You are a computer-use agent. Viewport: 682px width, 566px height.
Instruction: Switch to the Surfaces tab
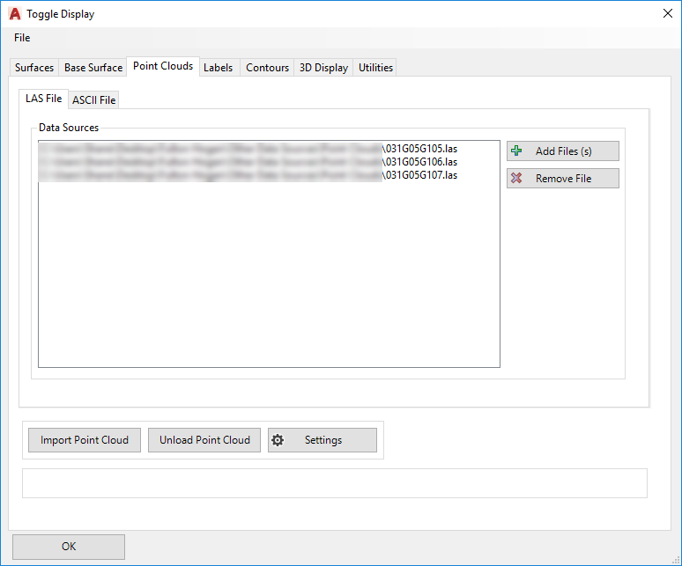point(34,68)
